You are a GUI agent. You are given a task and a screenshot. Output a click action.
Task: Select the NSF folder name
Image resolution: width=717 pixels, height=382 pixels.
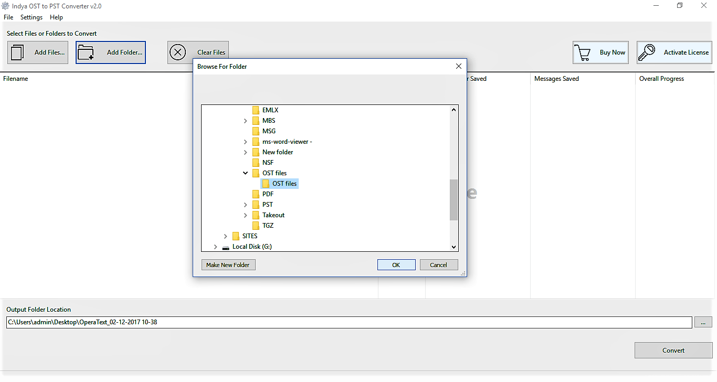(x=268, y=163)
